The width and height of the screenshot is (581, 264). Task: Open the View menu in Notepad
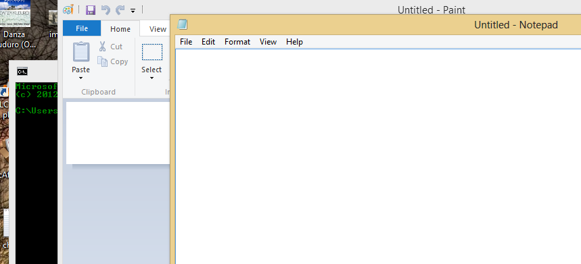[x=269, y=42]
